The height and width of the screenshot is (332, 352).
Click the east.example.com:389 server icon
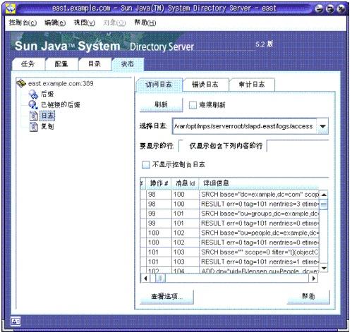coord(21,83)
